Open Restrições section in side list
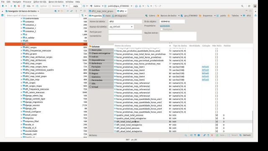The width and height of the screenshot is (268, 151). click(x=101, y=50)
